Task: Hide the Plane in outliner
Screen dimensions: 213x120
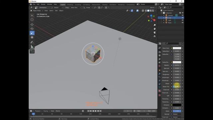Action: pyautogui.click(x=182, y=23)
